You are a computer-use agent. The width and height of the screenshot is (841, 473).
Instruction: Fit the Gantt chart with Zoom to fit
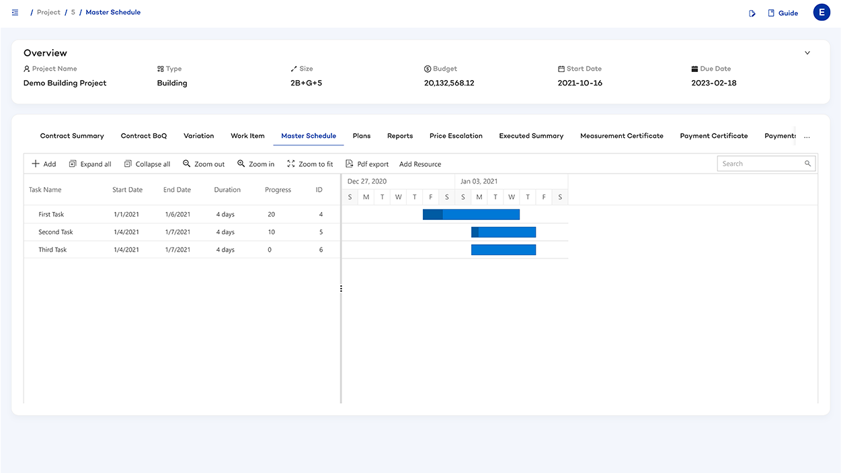click(310, 164)
